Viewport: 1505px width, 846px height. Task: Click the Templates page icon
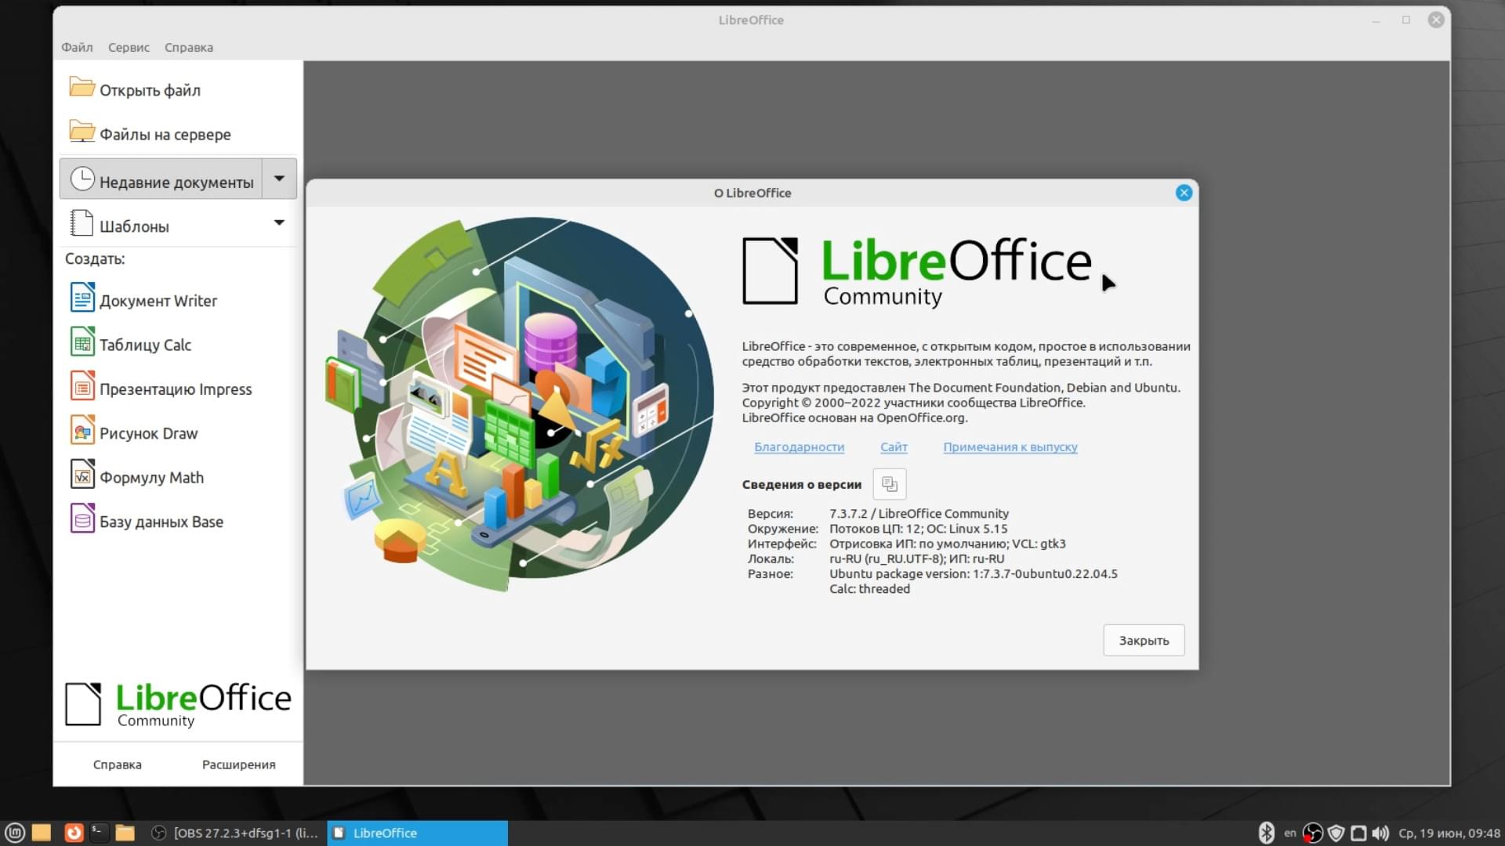(82, 223)
